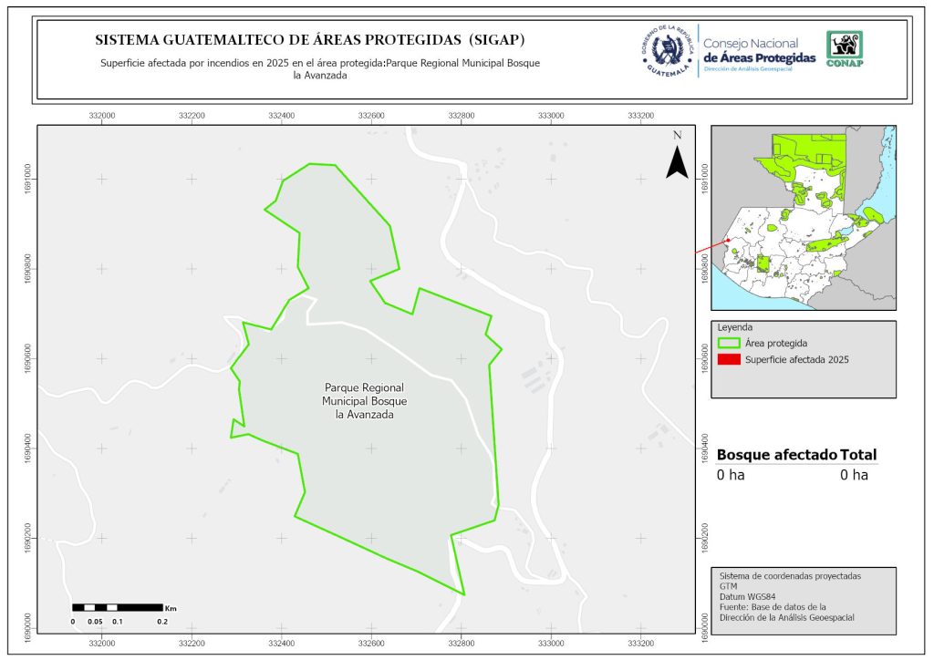The height and width of the screenshot is (660, 934).
Task: Click the green CONAP logo
Action: click(844, 49)
